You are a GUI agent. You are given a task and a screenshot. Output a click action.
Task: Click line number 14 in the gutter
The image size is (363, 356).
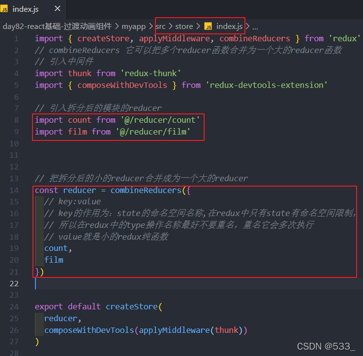pyautogui.click(x=14, y=190)
